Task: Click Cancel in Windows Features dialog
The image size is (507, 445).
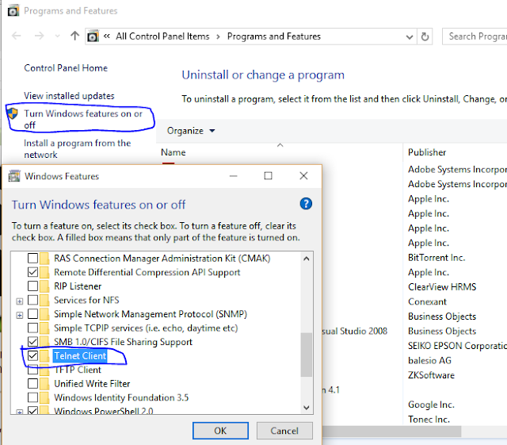Action: coord(284,431)
